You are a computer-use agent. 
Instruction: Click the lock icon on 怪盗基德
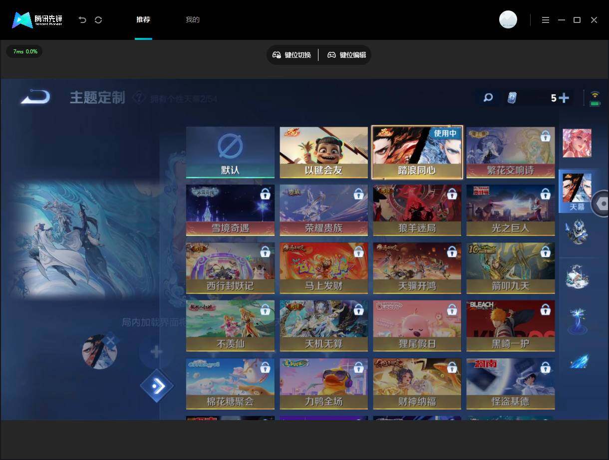[545, 367]
